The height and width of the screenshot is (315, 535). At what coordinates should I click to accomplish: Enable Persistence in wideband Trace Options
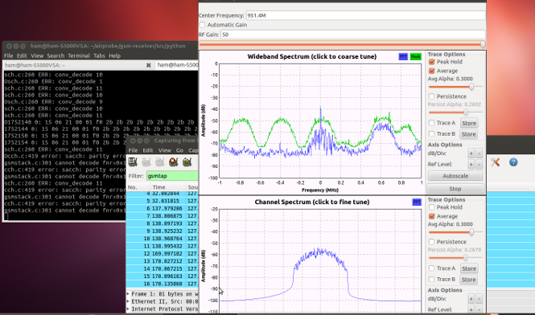(x=431, y=96)
